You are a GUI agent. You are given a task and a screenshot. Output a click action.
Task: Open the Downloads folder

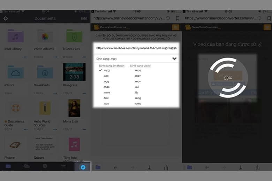pyautogui.click(x=45, y=72)
